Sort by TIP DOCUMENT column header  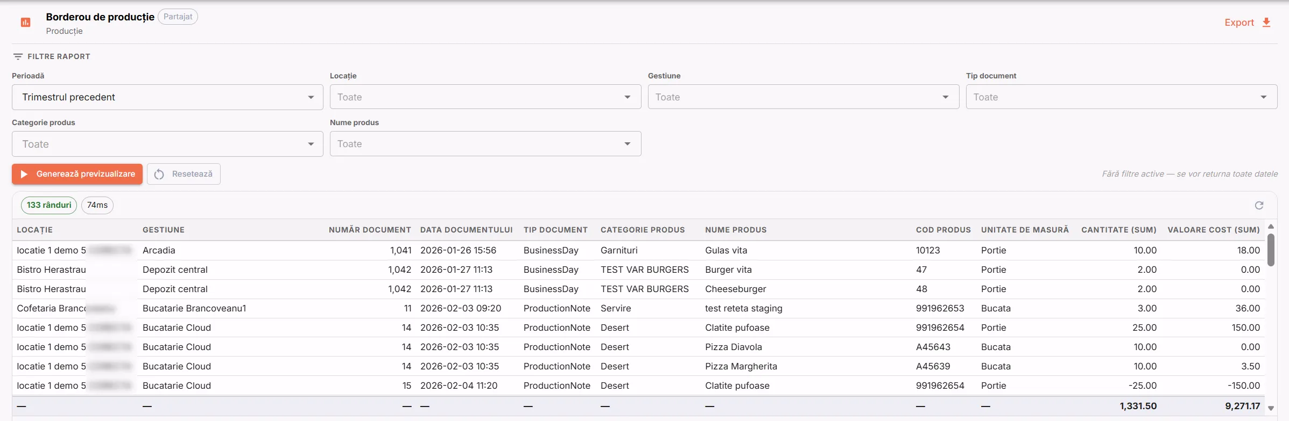(x=555, y=230)
